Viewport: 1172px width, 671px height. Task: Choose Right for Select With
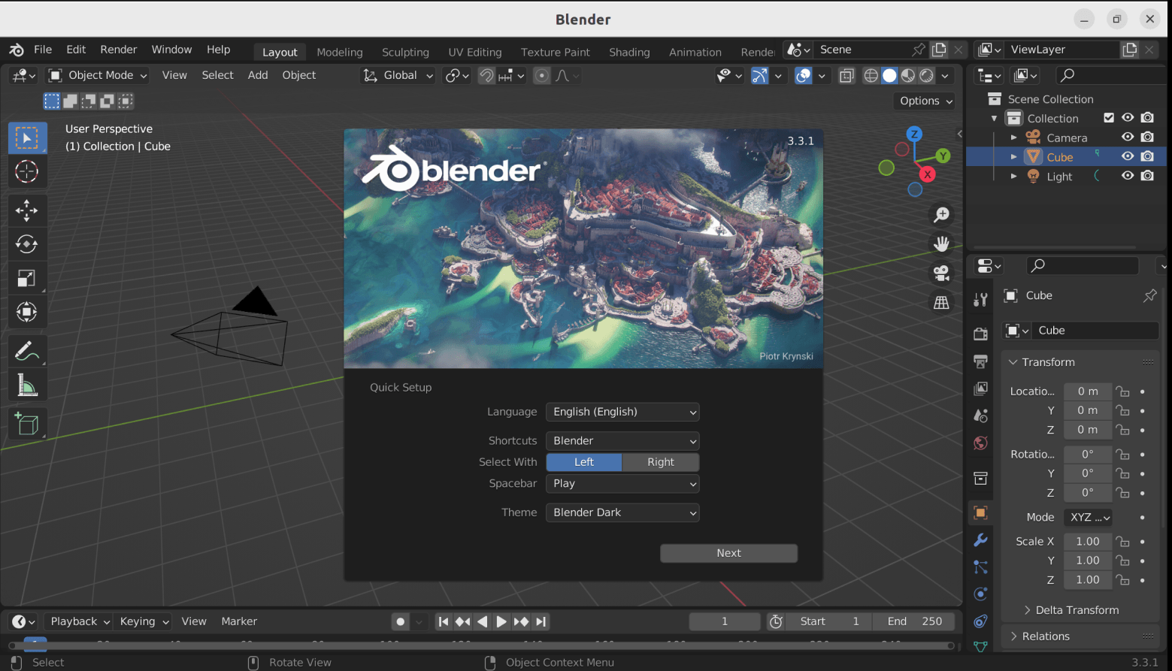661,462
